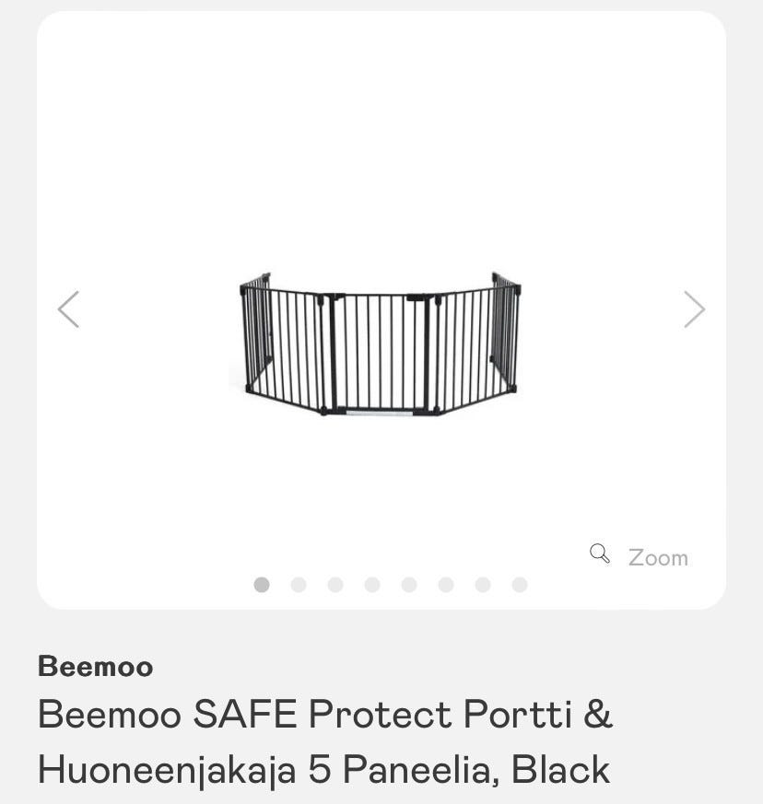
Task: Tap the Zoom label text
Action: (x=658, y=557)
